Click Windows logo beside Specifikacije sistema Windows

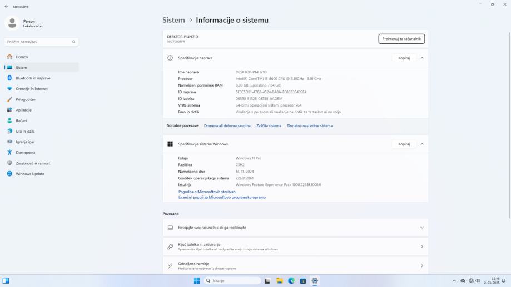click(x=170, y=144)
